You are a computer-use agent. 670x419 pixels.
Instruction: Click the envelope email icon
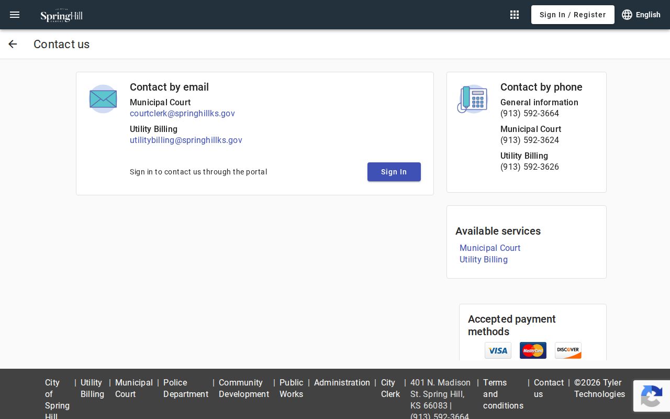click(x=103, y=99)
